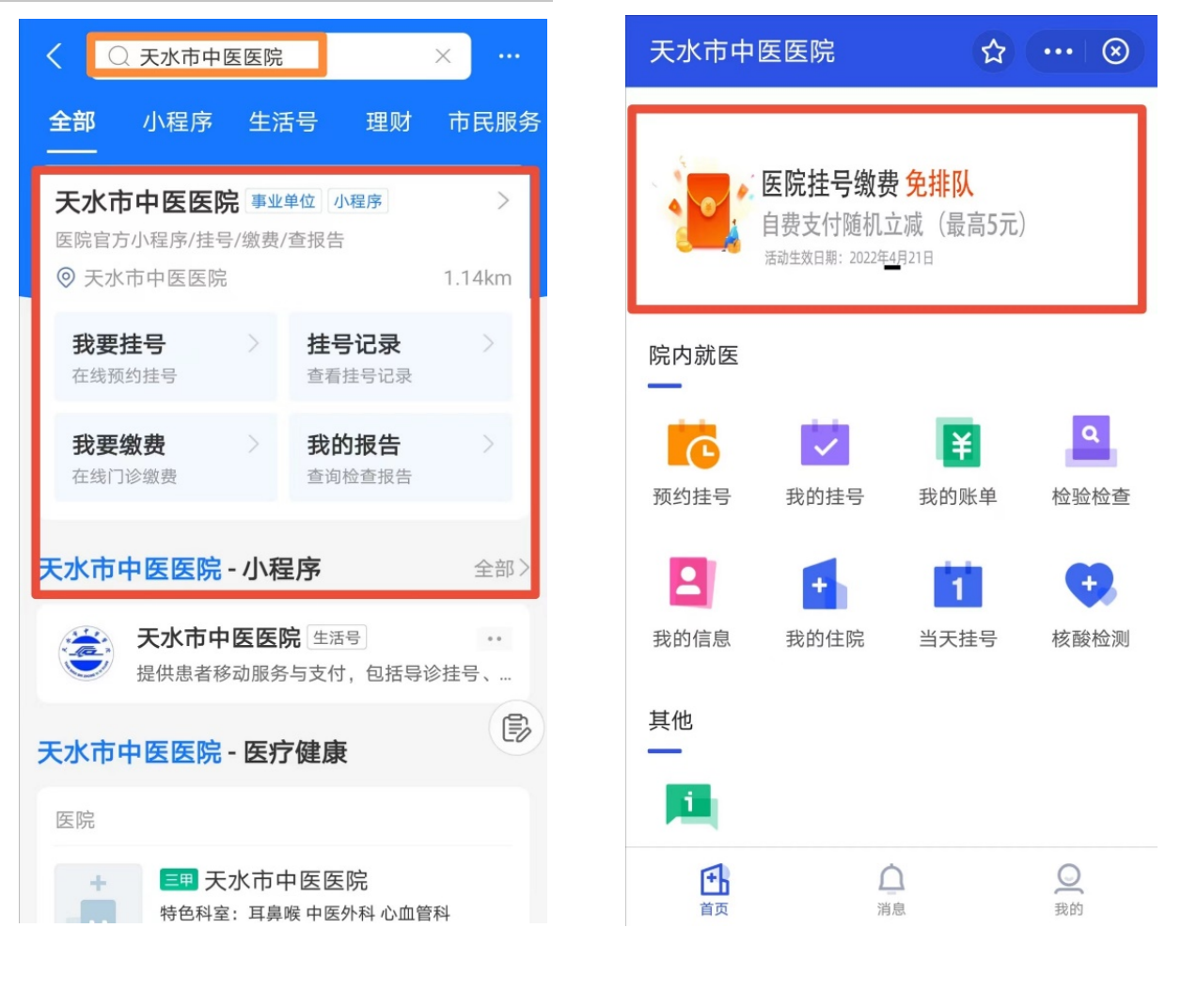The height and width of the screenshot is (991, 1197).
Task: Open the 我要挂号 shortcut
Action: point(165,357)
